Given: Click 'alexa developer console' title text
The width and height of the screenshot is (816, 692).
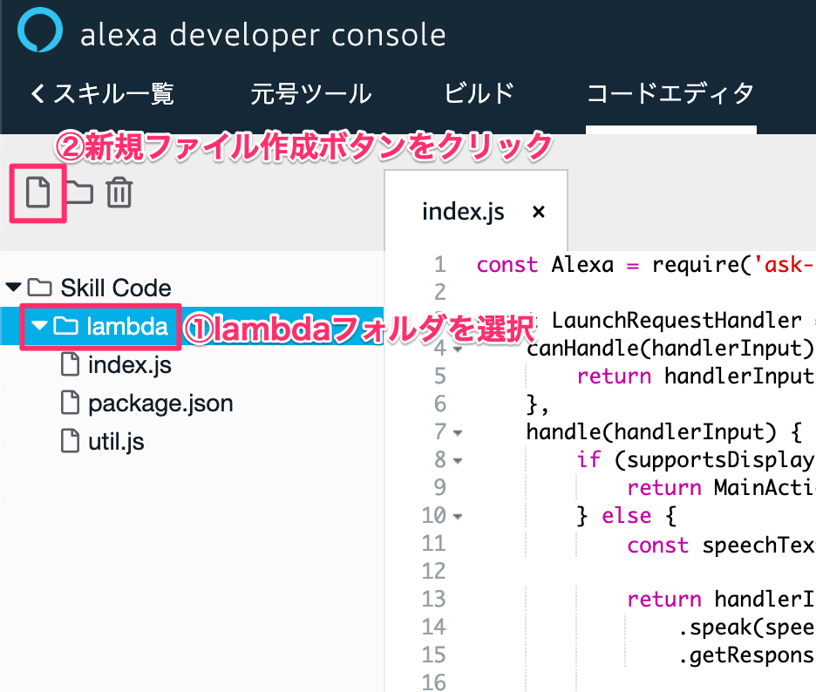Looking at the screenshot, I should click(262, 36).
